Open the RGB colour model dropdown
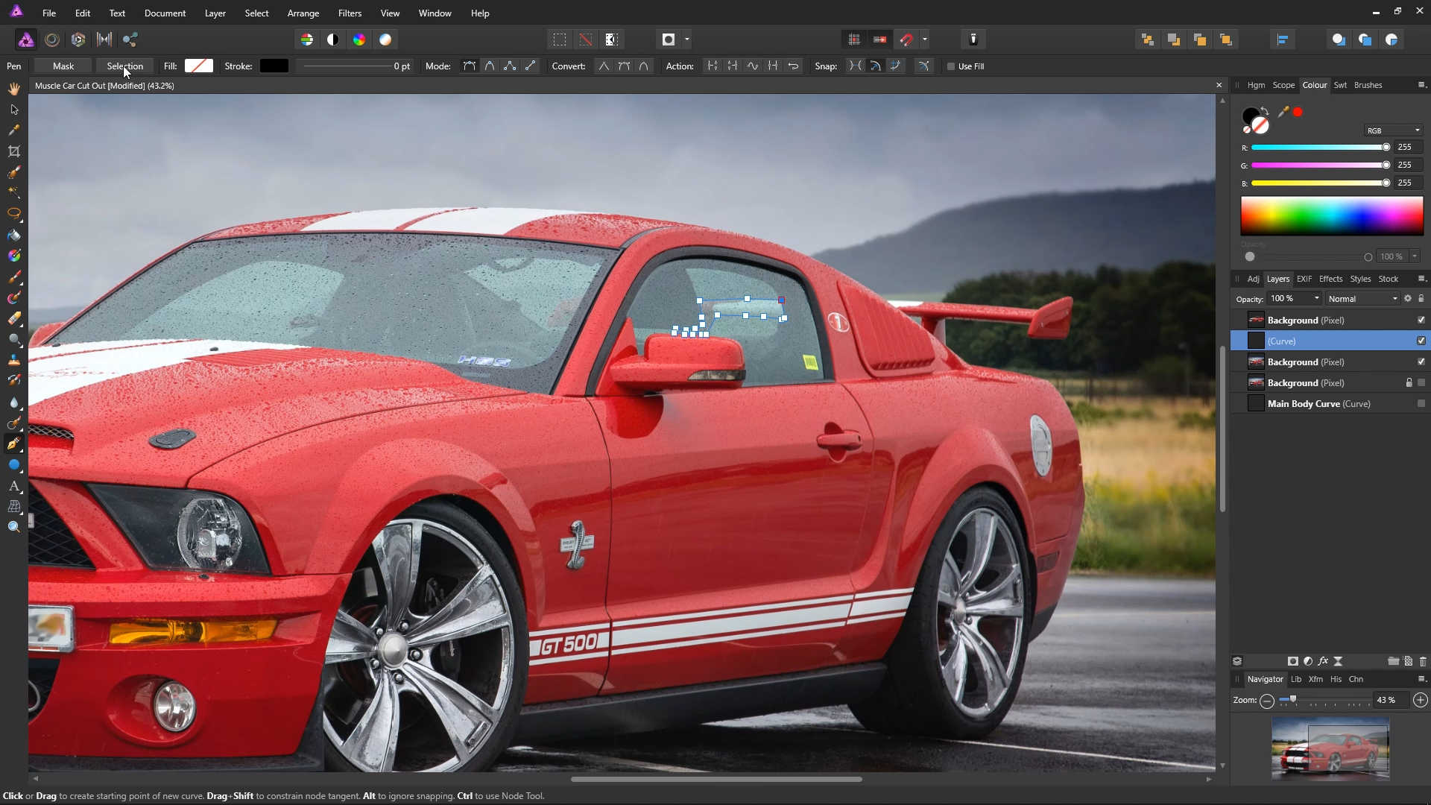 [x=1392, y=130]
